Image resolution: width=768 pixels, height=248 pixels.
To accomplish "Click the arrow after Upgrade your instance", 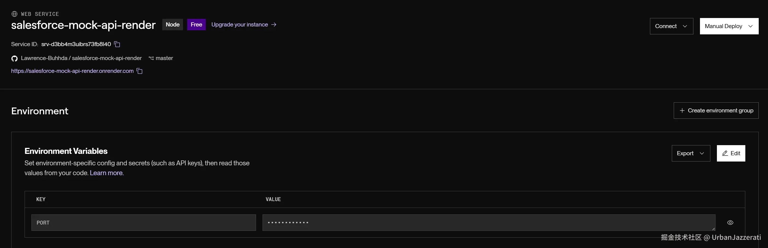I will 274,25.
